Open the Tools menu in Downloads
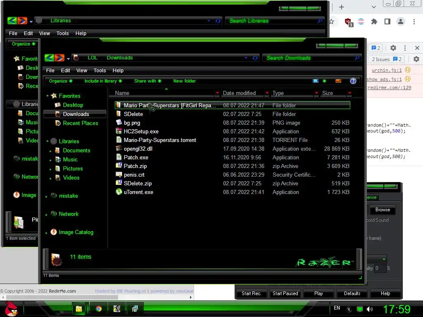 [x=100, y=70]
